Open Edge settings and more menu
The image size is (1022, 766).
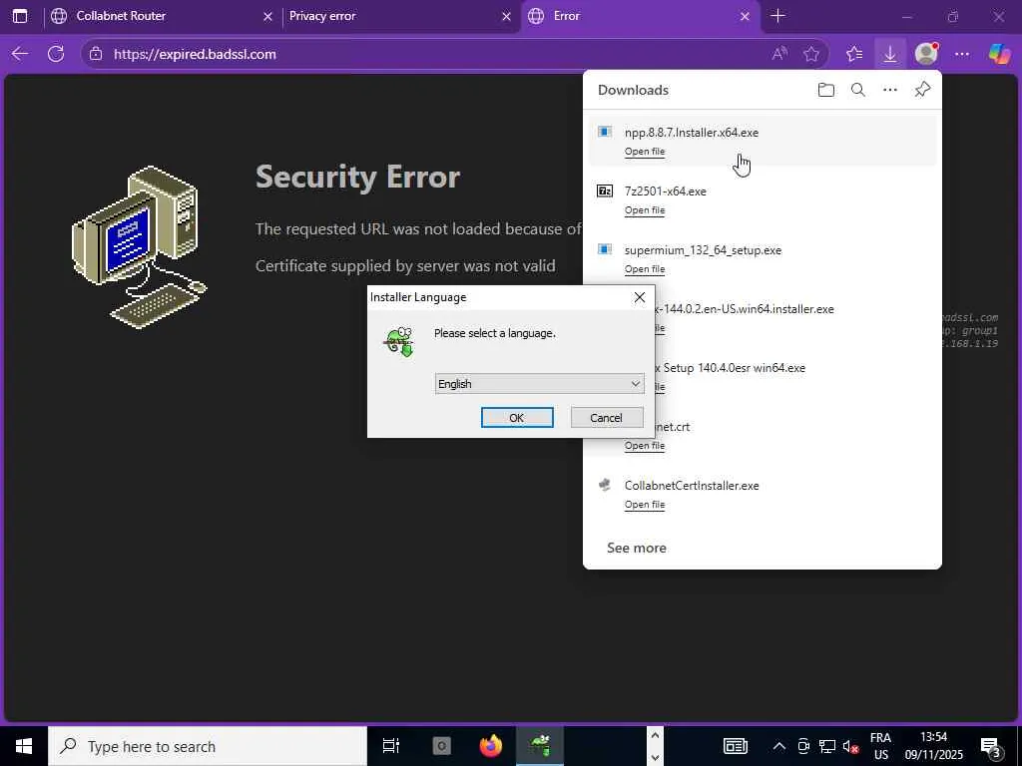click(962, 54)
